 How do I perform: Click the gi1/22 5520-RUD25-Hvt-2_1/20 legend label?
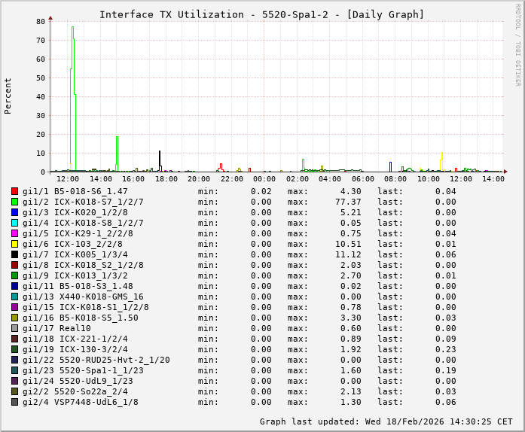(96, 360)
